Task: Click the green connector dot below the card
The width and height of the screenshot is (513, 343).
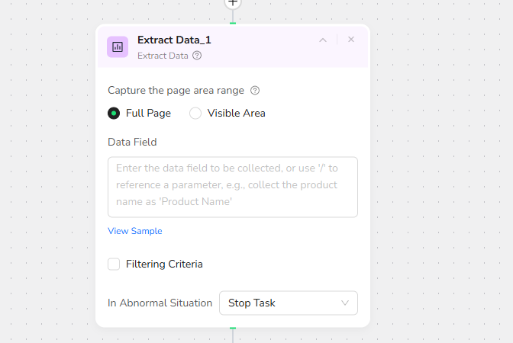Action: [x=233, y=328]
